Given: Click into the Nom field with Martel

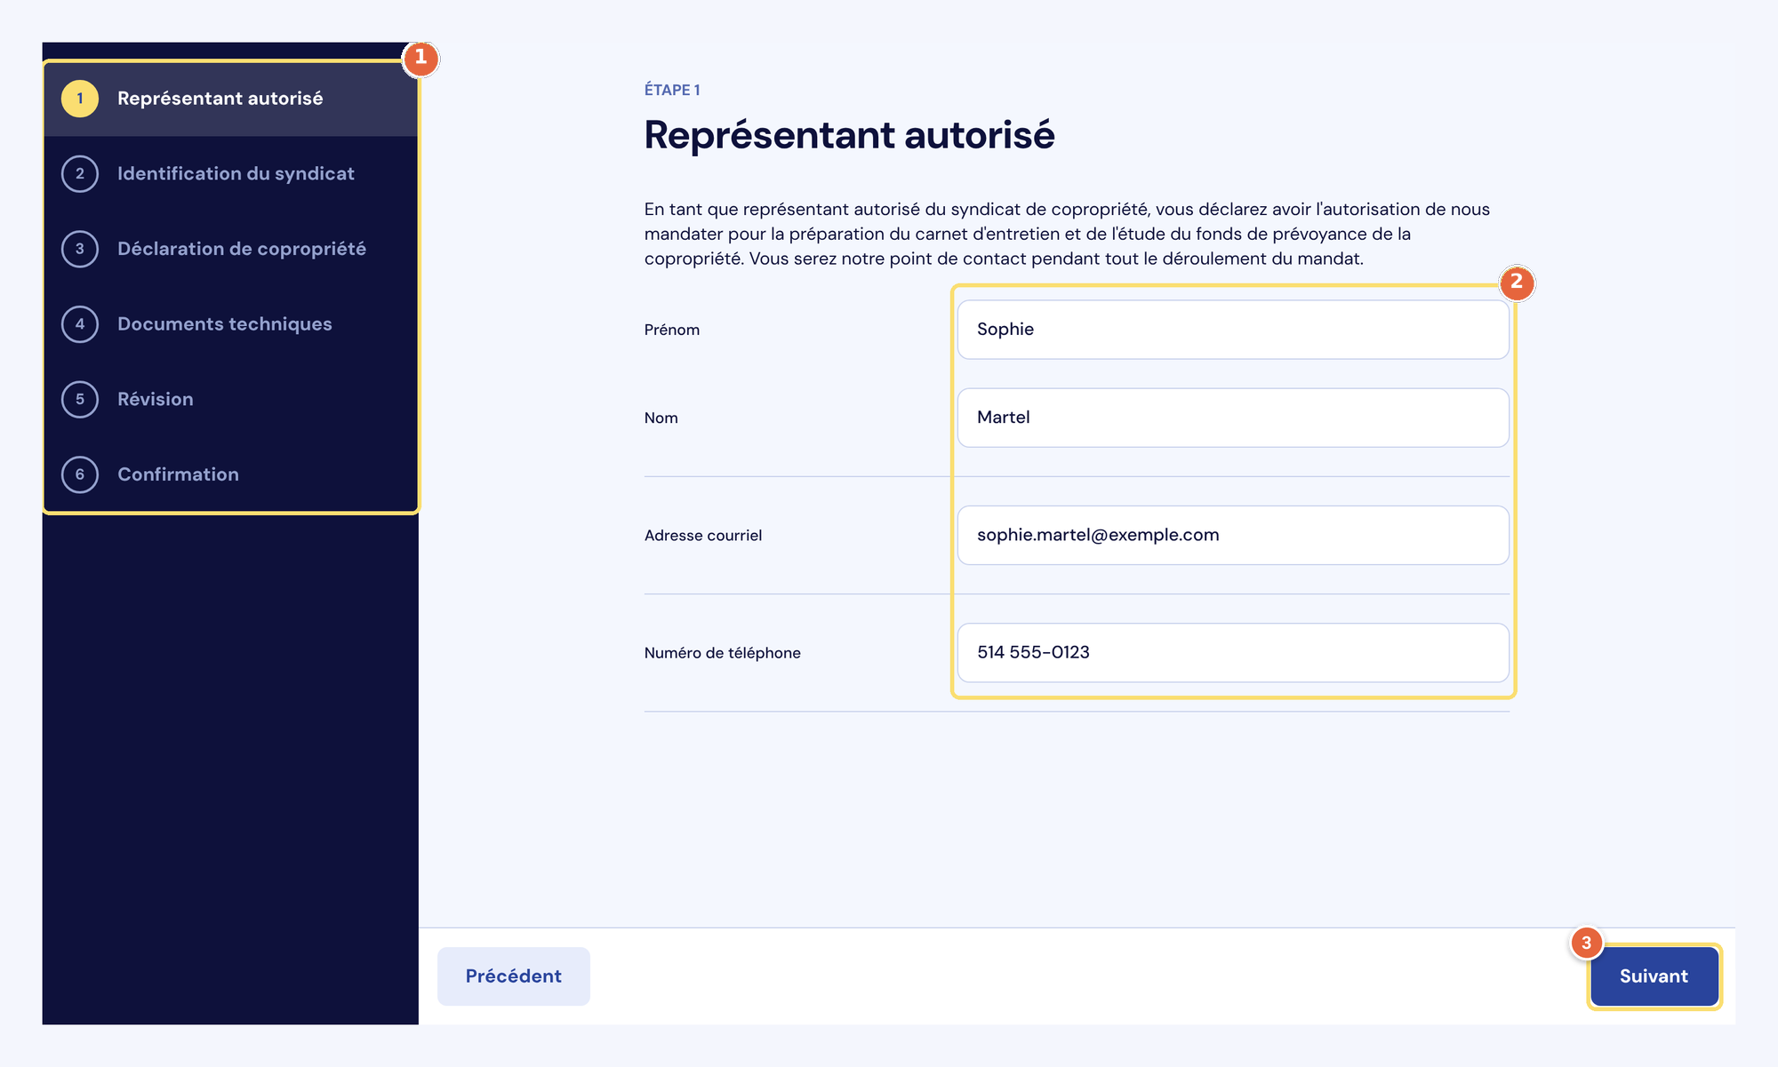Looking at the screenshot, I should point(1233,418).
